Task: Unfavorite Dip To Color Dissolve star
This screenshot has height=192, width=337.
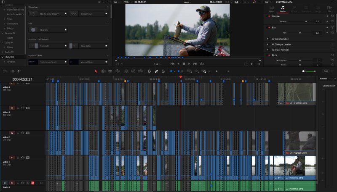Action: [x=66, y=14]
